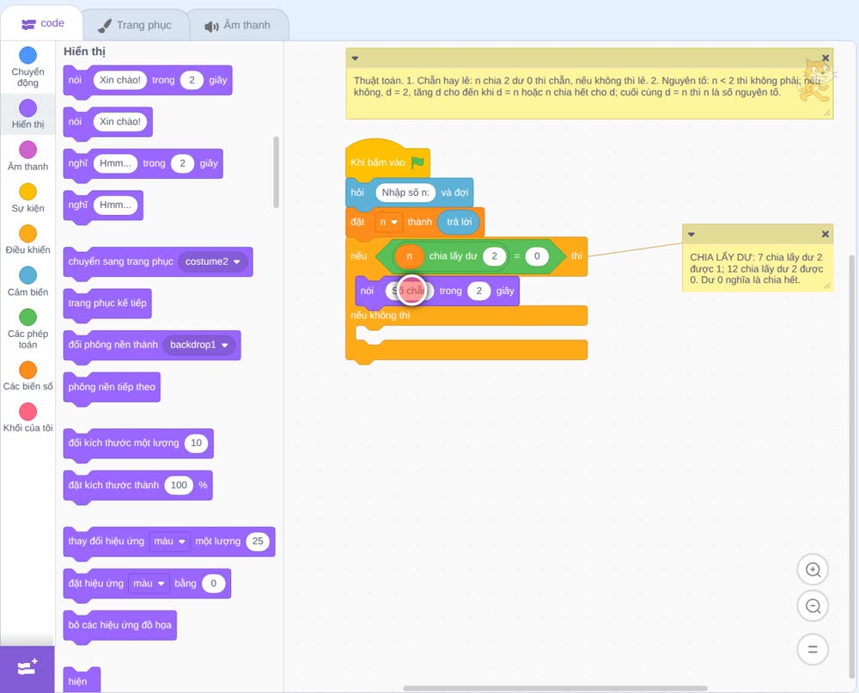This screenshot has height=693, width=859.
Task: Click the trả lời reporter block
Action: point(459,222)
